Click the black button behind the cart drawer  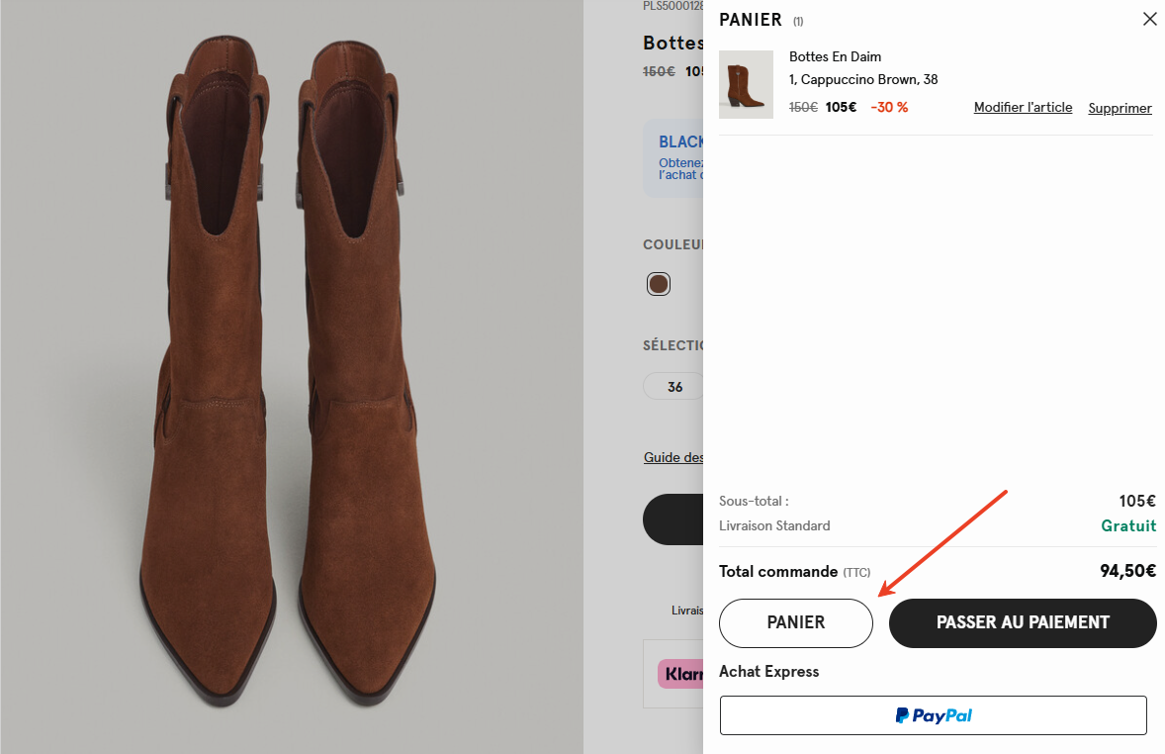click(x=672, y=519)
